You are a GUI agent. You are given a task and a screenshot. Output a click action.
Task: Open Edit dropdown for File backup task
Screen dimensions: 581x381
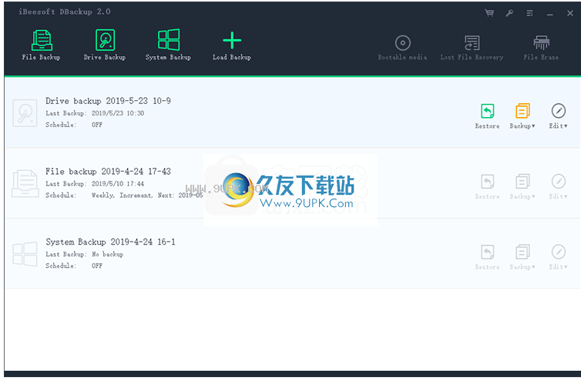click(559, 186)
